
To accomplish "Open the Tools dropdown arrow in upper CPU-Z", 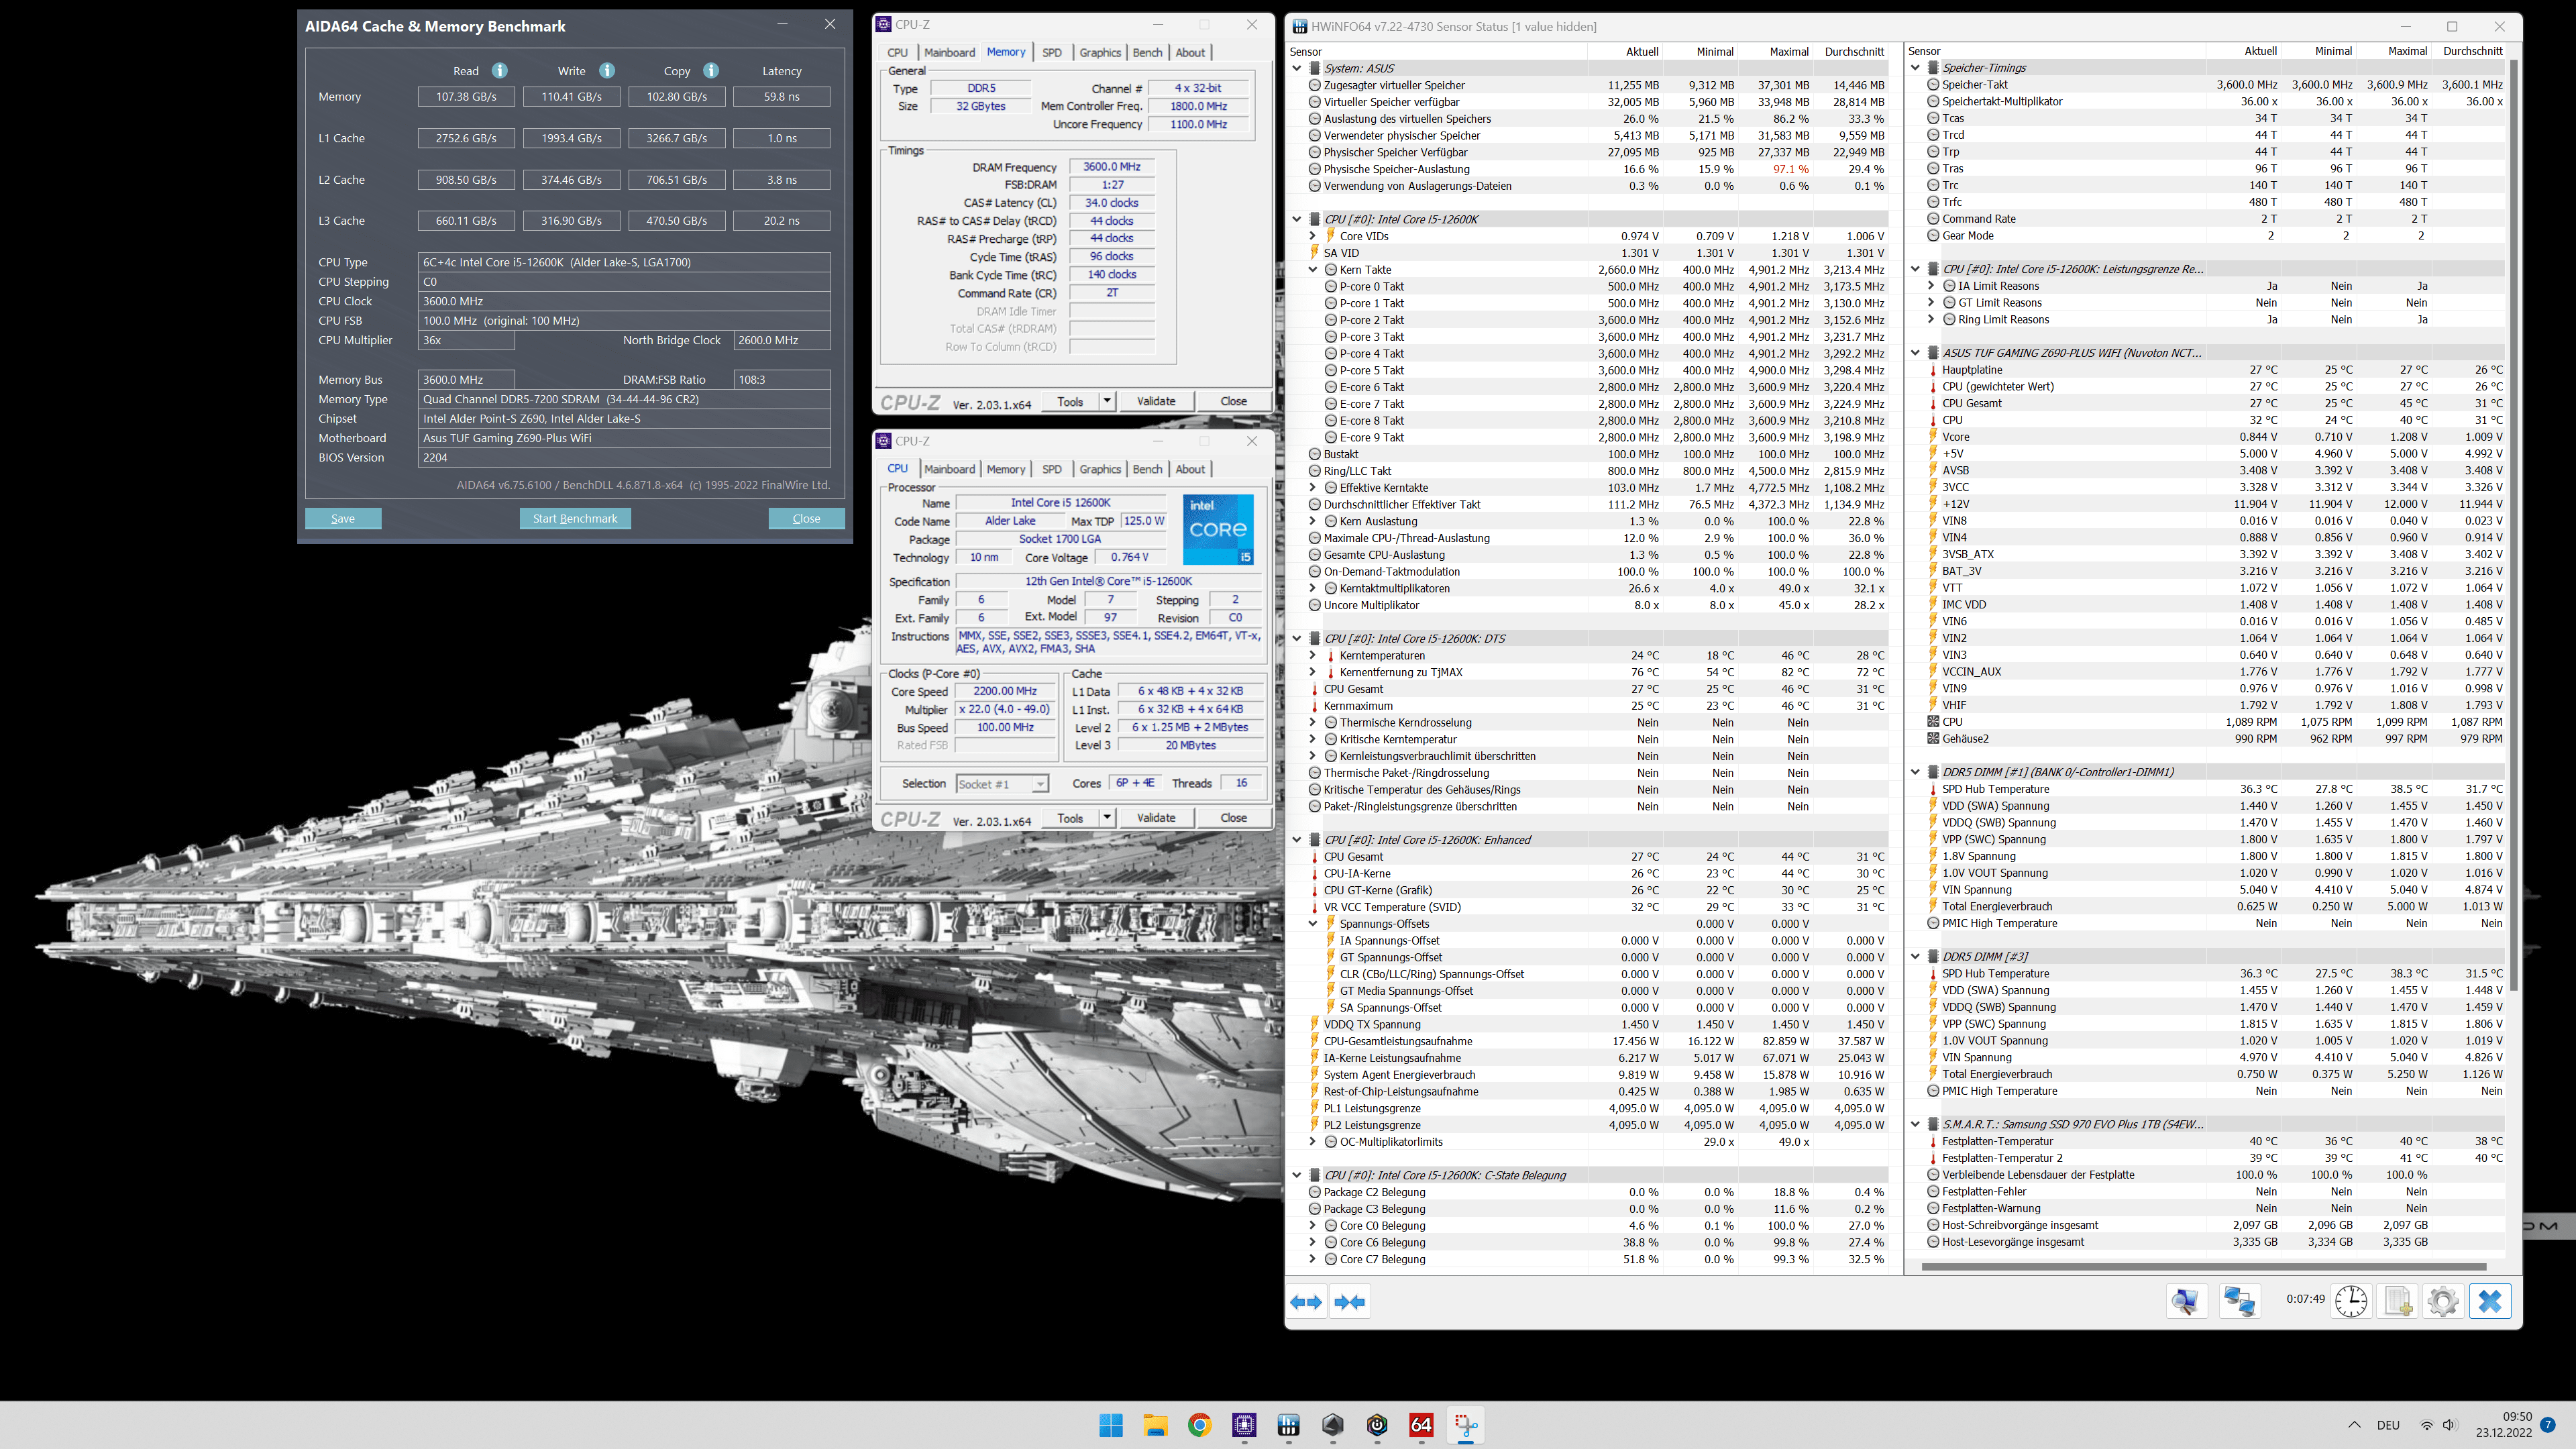I will (1106, 401).
